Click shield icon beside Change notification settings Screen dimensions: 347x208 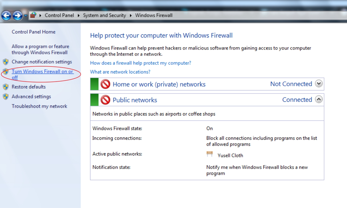point(6,62)
